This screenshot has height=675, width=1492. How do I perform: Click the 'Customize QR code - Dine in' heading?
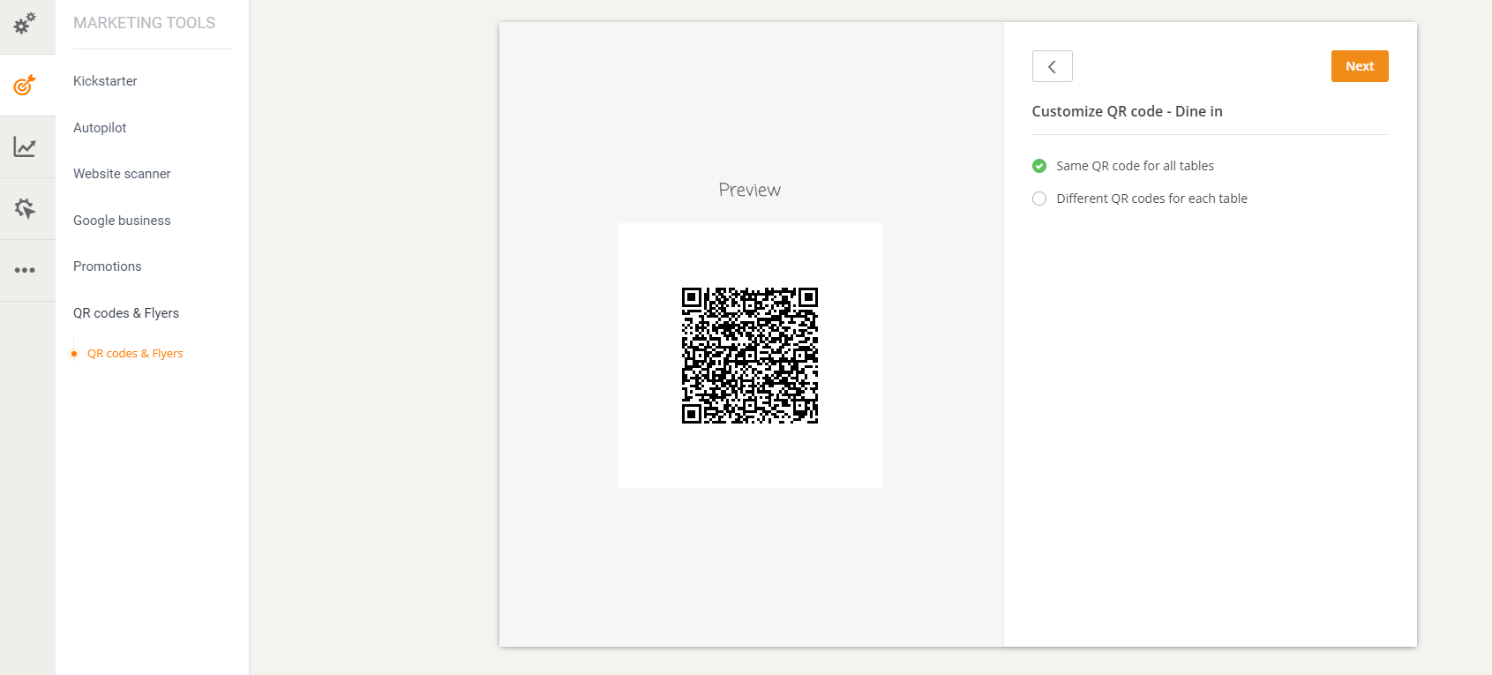coord(1127,111)
